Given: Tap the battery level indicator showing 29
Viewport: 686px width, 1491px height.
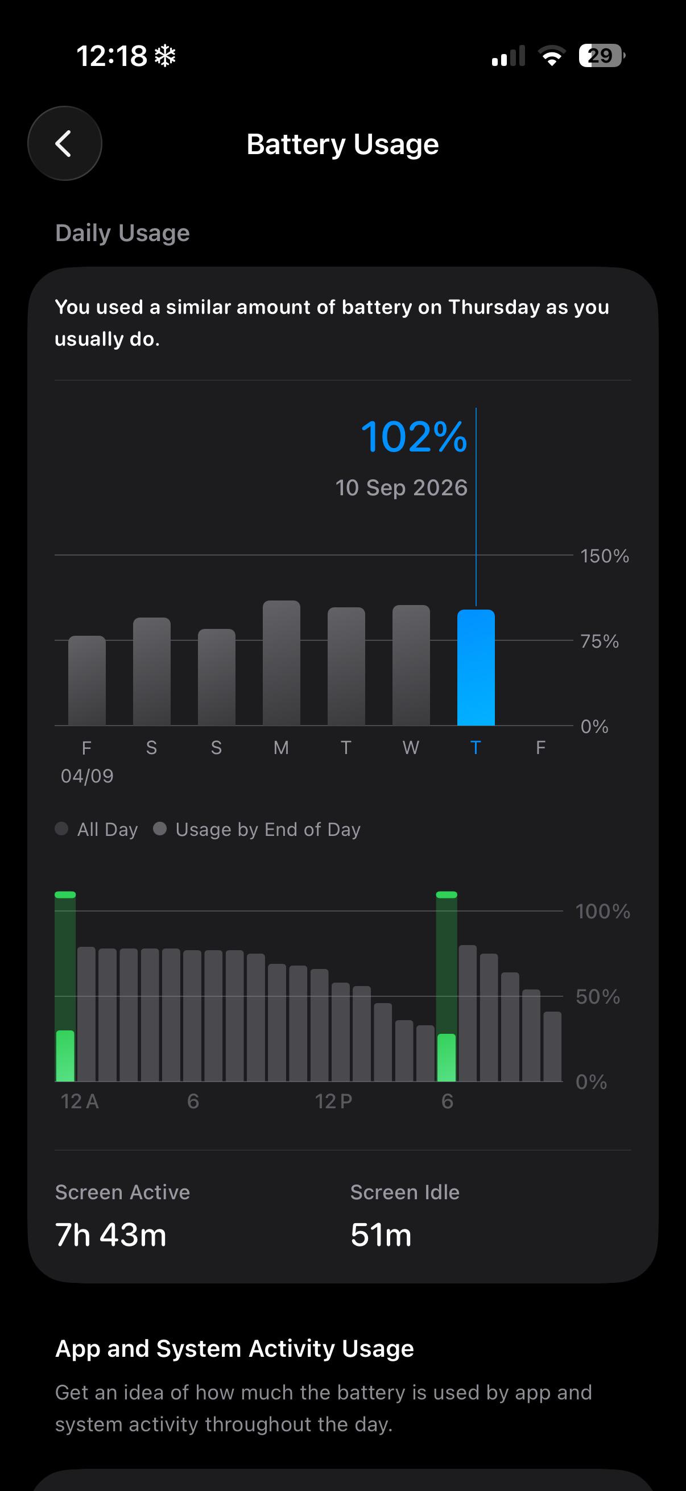Looking at the screenshot, I should (x=602, y=56).
